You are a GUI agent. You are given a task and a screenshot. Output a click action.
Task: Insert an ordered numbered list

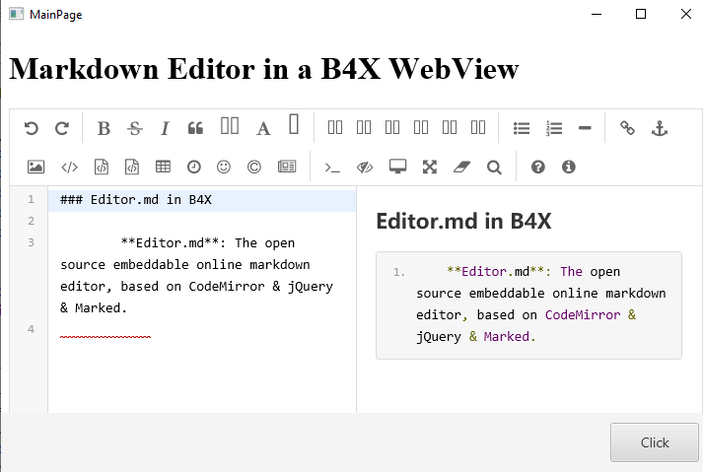point(554,129)
